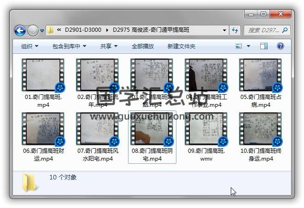The image size is (304, 208).
Task: Click the help question mark icon
Action: (x=280, y=46)
